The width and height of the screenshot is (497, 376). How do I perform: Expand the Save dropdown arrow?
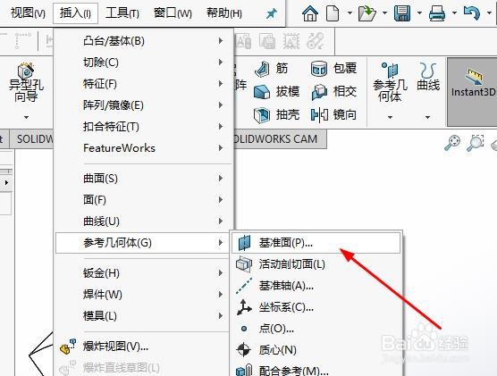[419, 13]
